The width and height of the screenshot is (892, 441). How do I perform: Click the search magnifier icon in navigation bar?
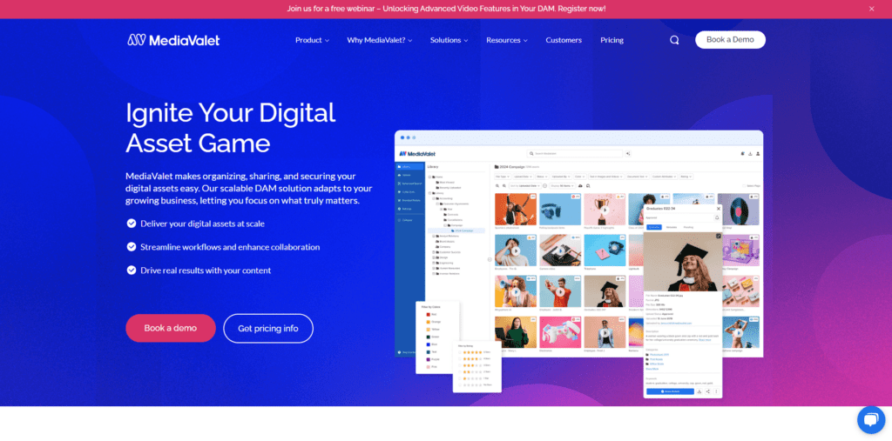tap(674, 40)
